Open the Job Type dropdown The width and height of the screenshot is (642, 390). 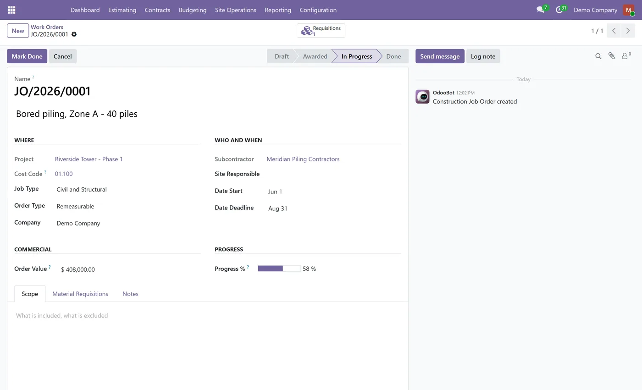click(127, 189)
